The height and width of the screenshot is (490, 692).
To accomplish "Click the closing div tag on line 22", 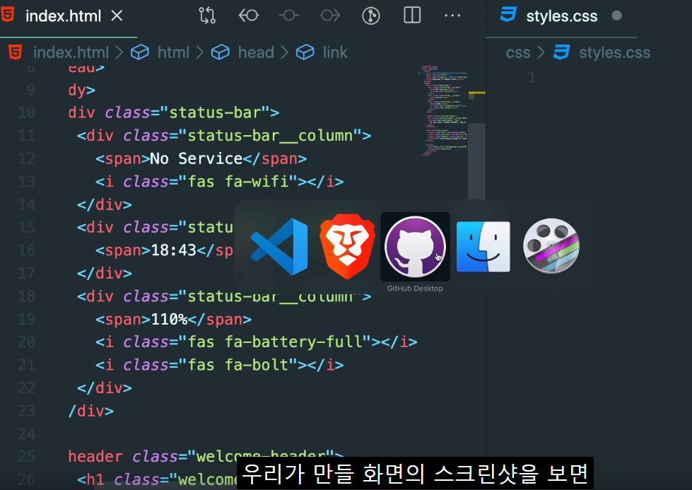I will 105,387.
